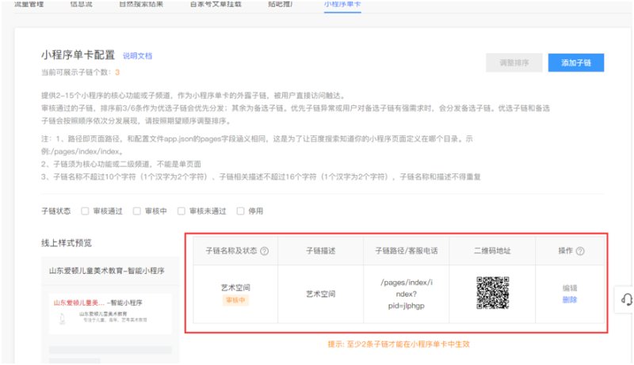Image resolution: width=634 pixels, height=365 pixels.
Task: Click the QR code image
Action: [x=492, y=293]
